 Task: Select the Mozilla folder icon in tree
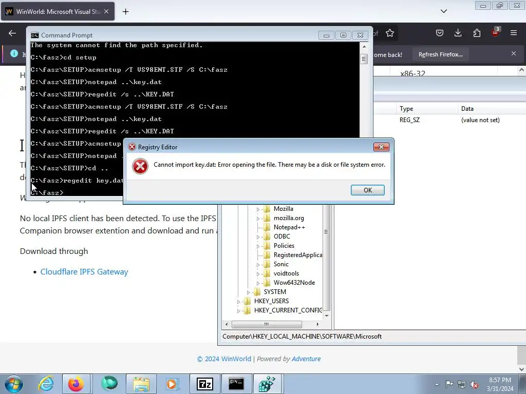[267, 209]
